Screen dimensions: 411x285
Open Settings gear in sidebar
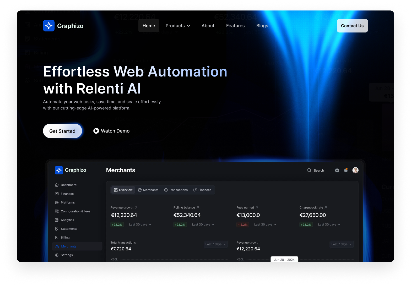tap(67, 255)
